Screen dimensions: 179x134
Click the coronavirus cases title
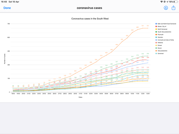coord(89,8)
